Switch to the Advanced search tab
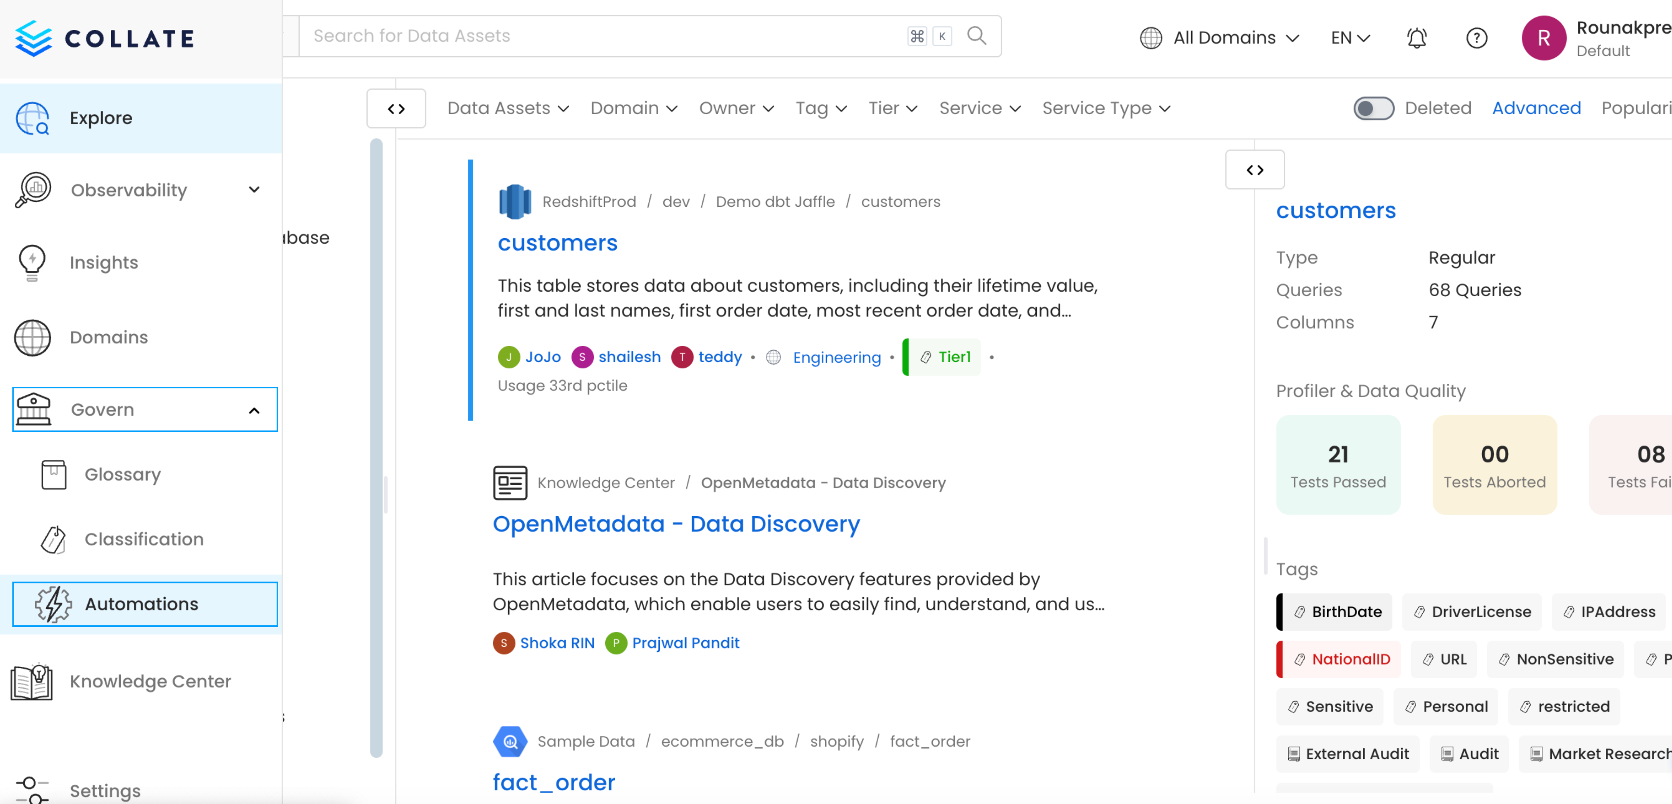 (1536, 108)
